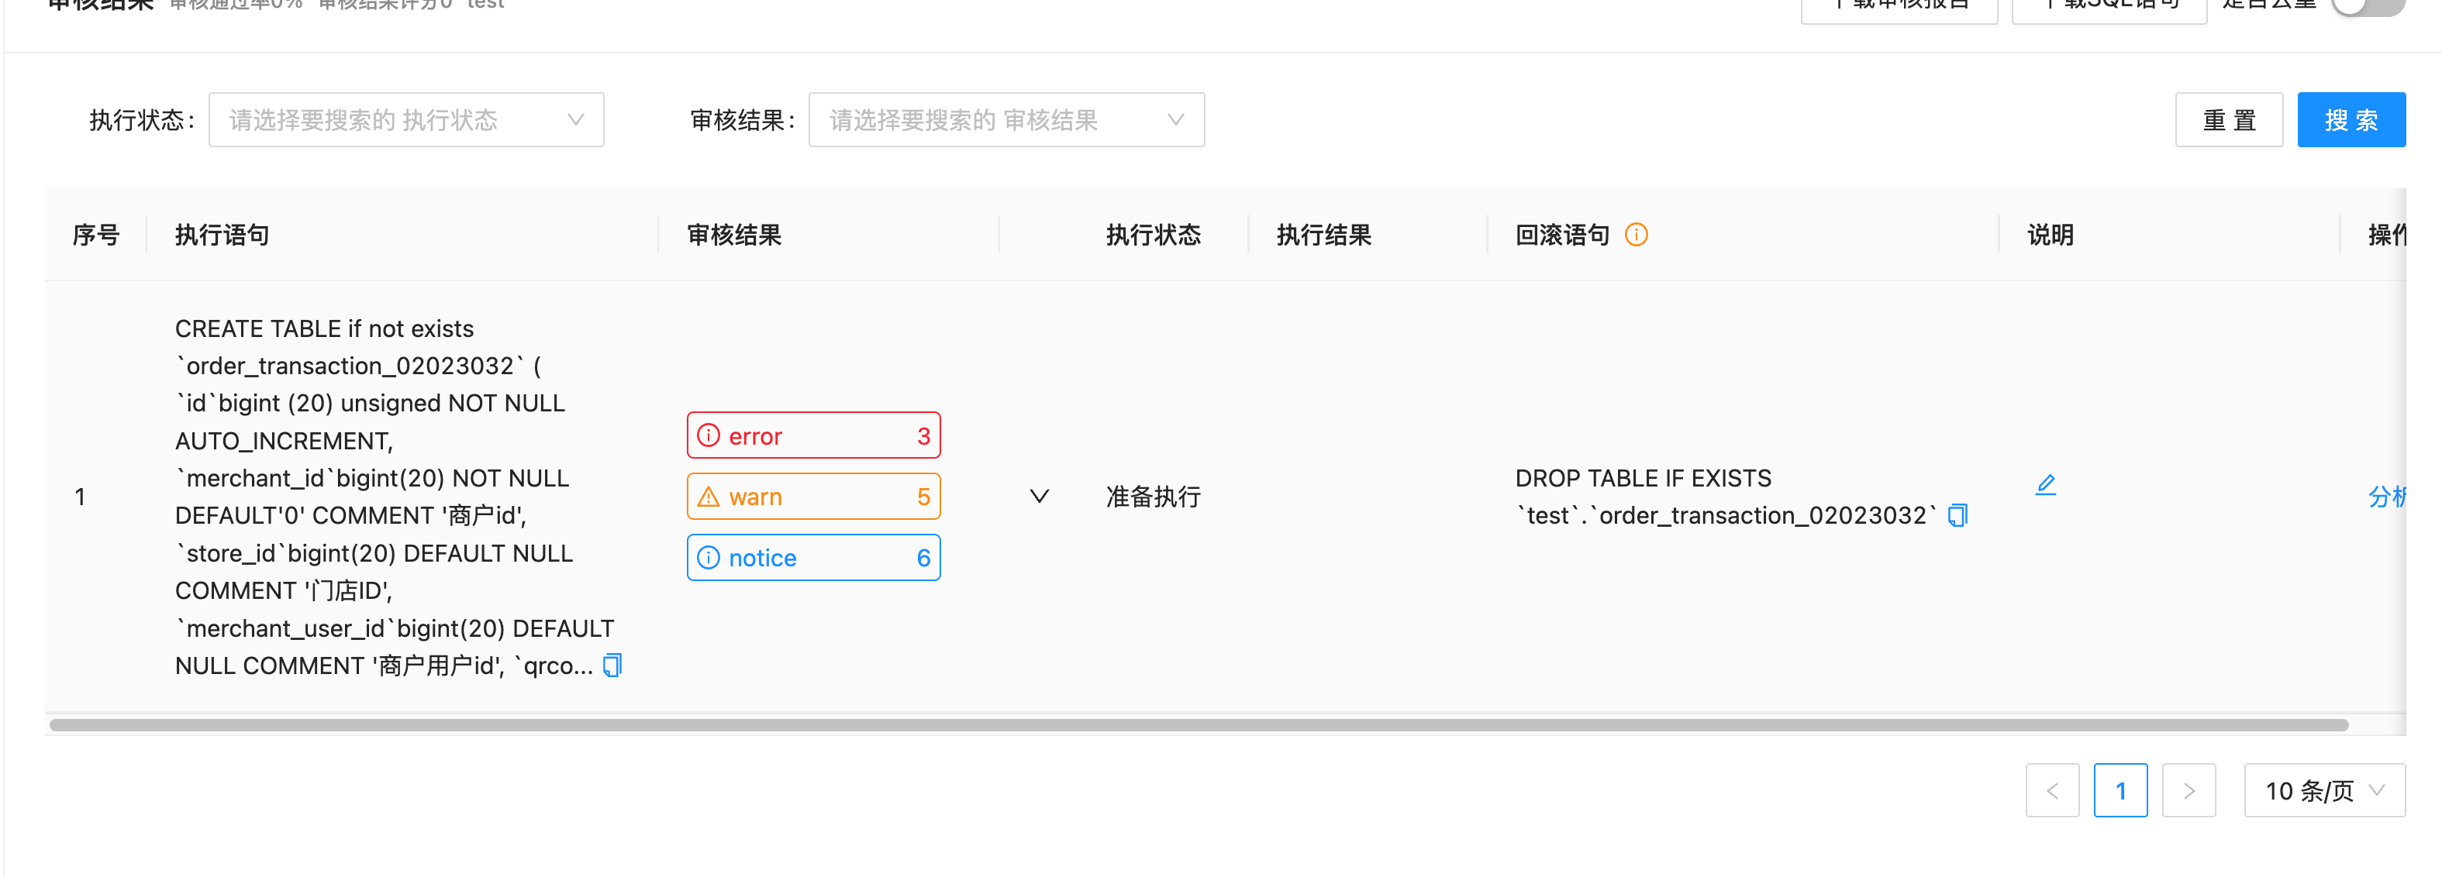Screen dimensions: 2442x877
Task: Click the error badge showing 3 issues
Action: 813,435
